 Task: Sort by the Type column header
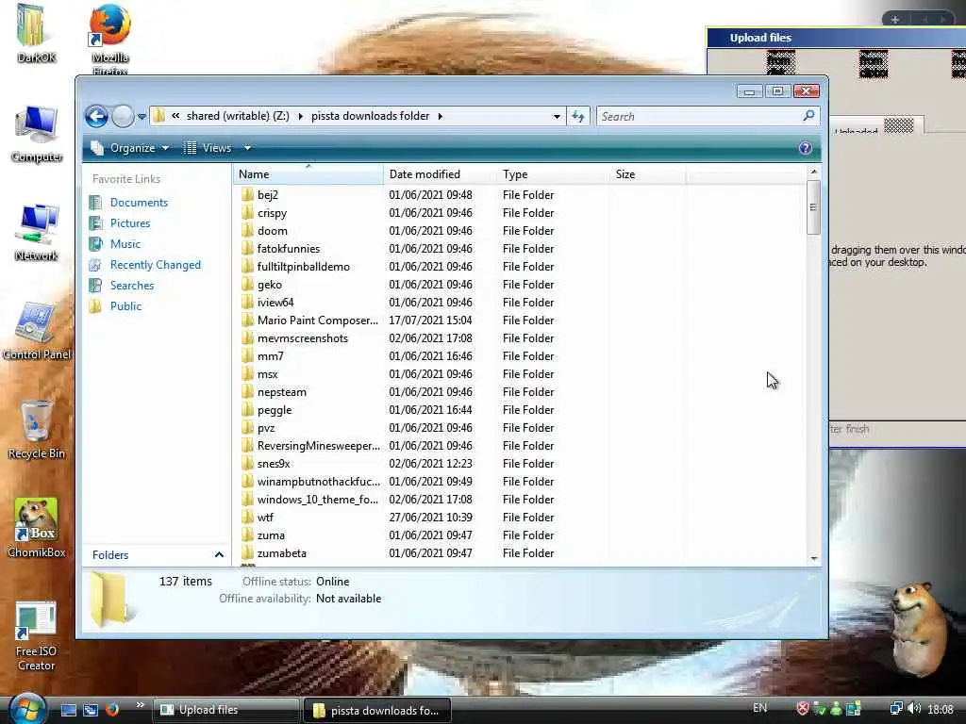(553, 174)
